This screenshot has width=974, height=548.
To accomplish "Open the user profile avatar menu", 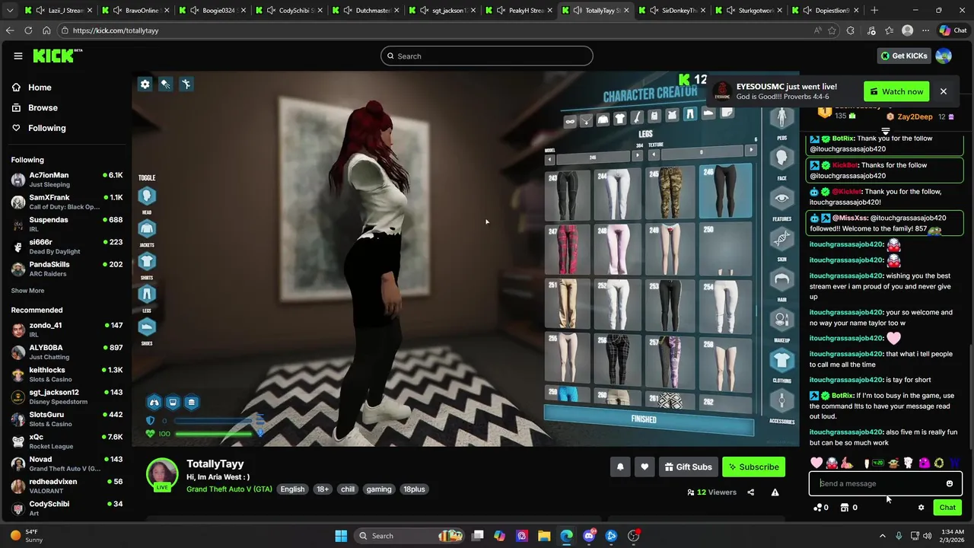I will pos(944,56).
